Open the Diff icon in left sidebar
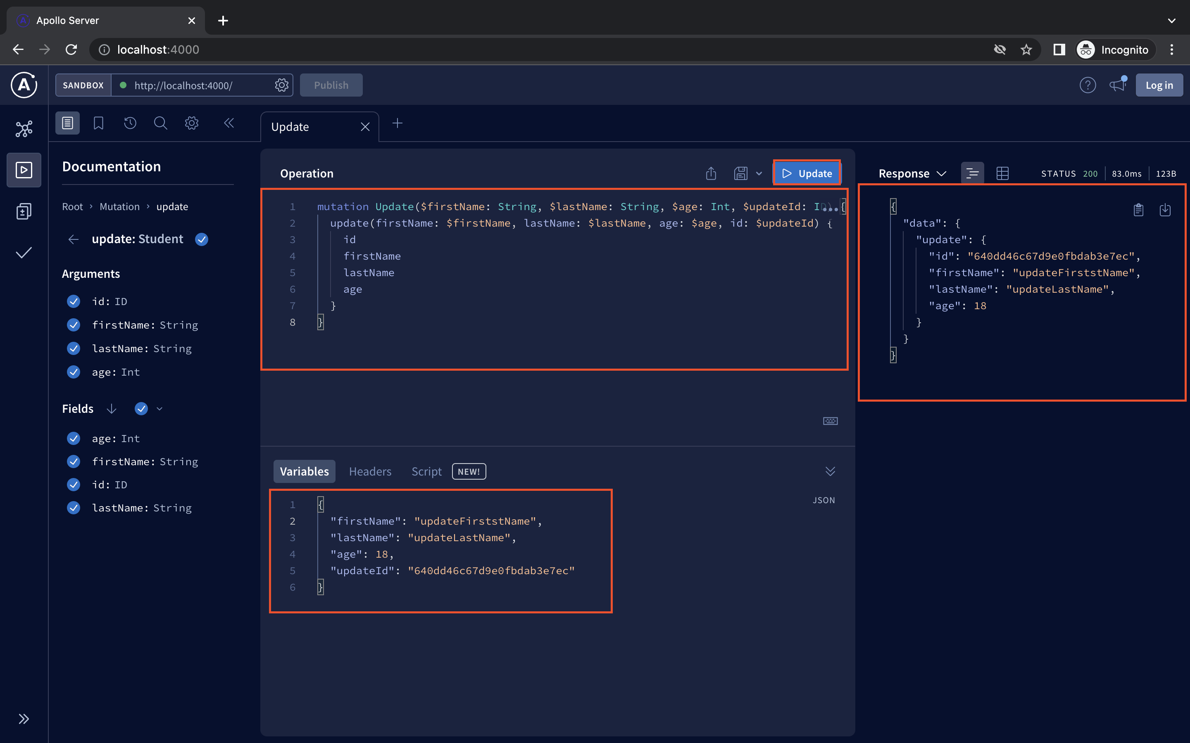The height and width of the screenshot is (743, 1190). click(x=24, y=211)
